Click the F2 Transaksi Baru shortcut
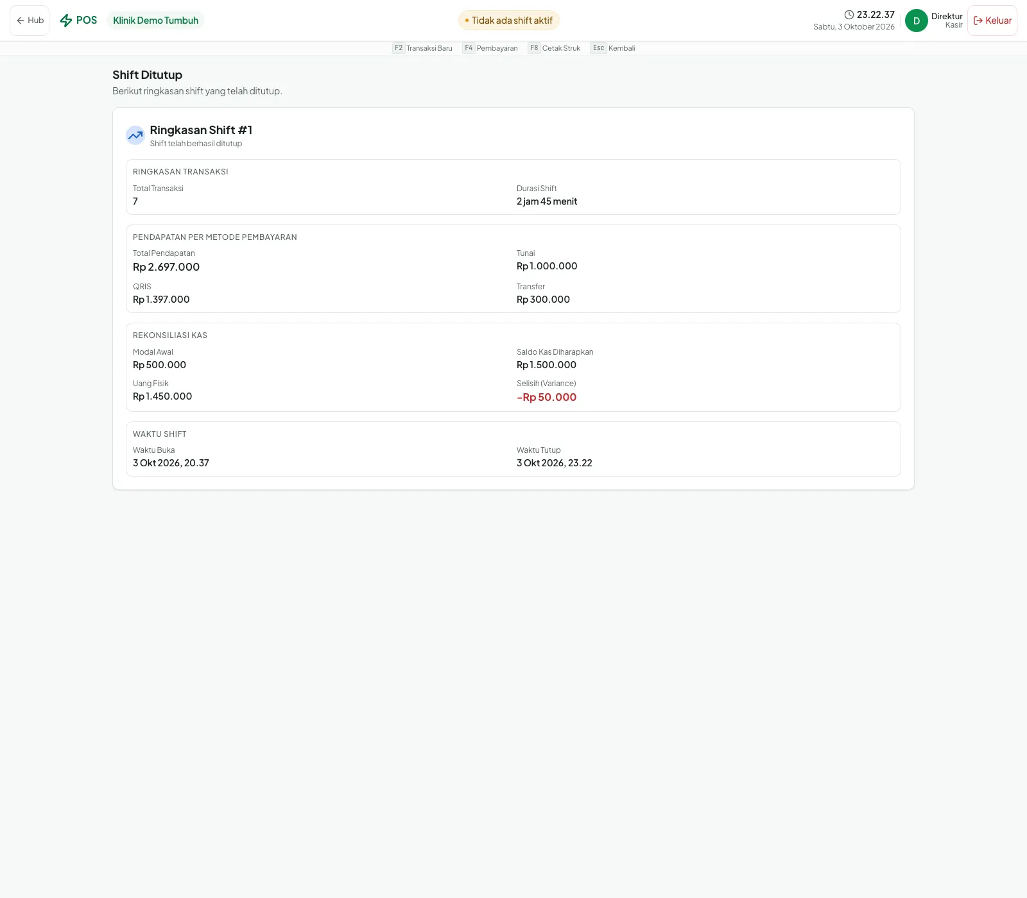 tap(422, 48)
